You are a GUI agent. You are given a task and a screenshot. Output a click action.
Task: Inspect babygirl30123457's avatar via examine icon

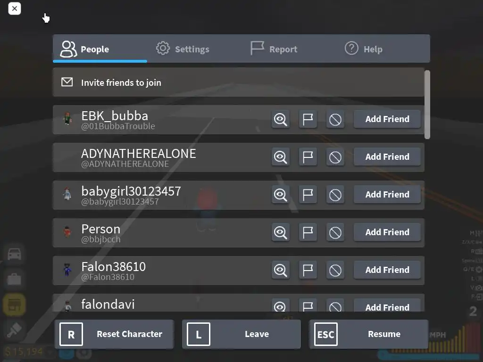(280, 195)
